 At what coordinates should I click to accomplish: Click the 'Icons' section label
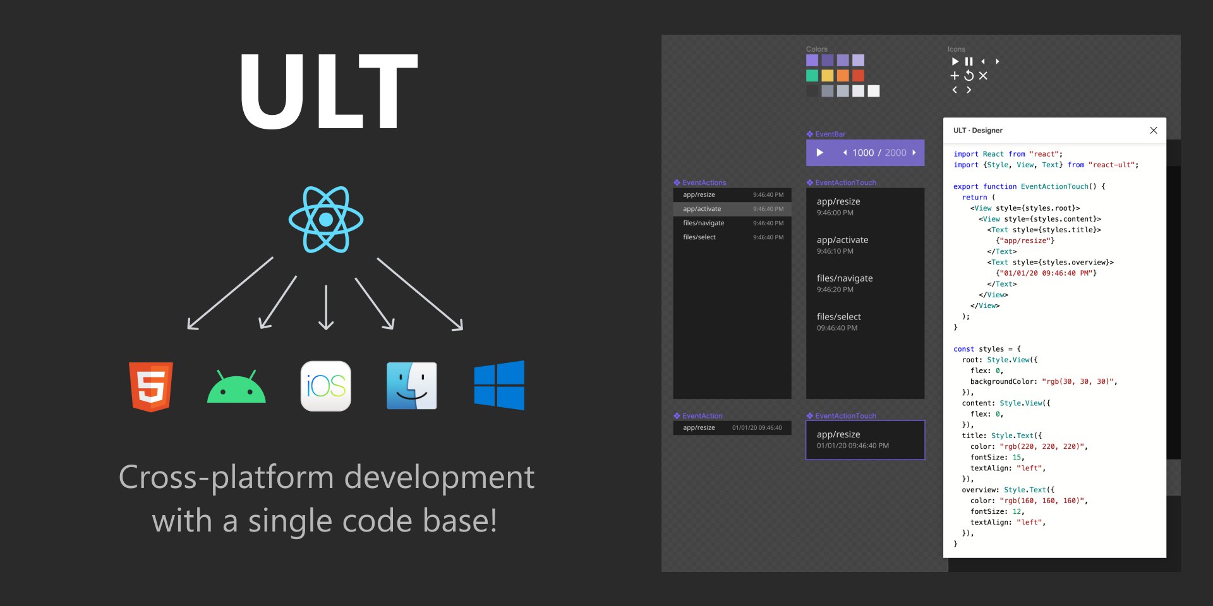(957, 49)
